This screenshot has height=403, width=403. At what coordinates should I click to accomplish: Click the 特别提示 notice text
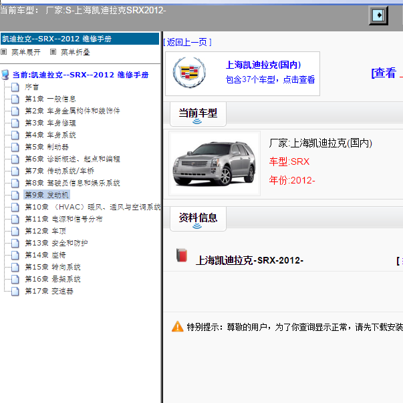294,327
